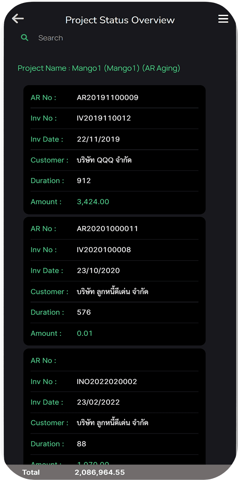Screen dimensions: 238x480
Task: Open AR number AR20191100009
Action: click(x=107, y=98)
